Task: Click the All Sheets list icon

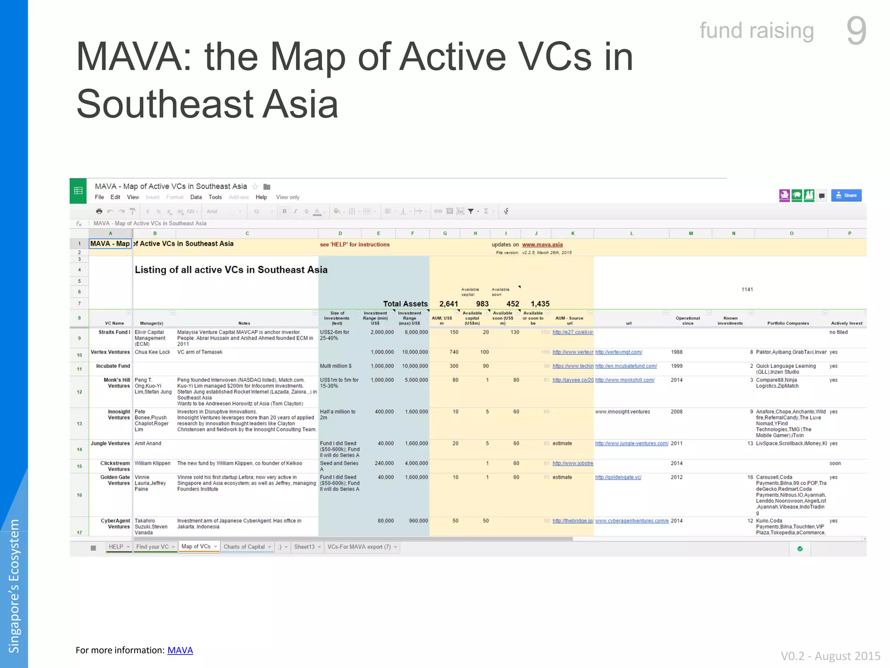Action: (x=93, y=548)
